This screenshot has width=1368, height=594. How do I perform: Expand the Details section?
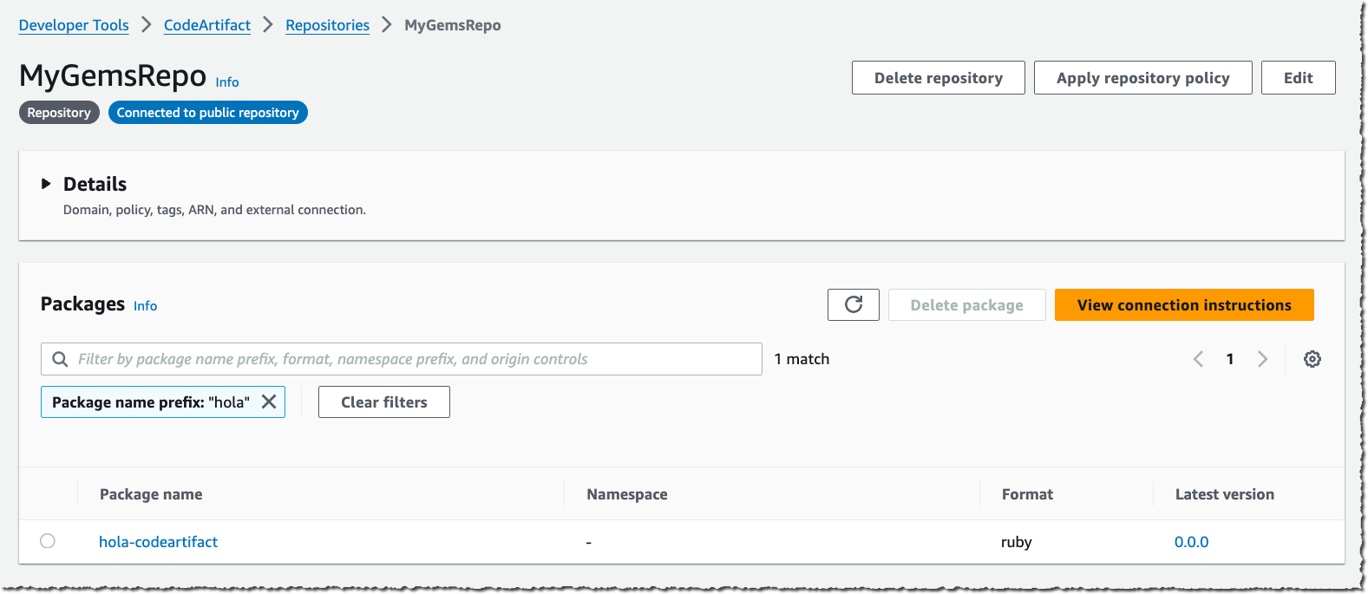pyautogui.click(x=46, y=184)
